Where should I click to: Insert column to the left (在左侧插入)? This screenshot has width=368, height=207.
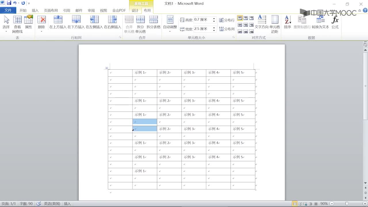(94, 22)
